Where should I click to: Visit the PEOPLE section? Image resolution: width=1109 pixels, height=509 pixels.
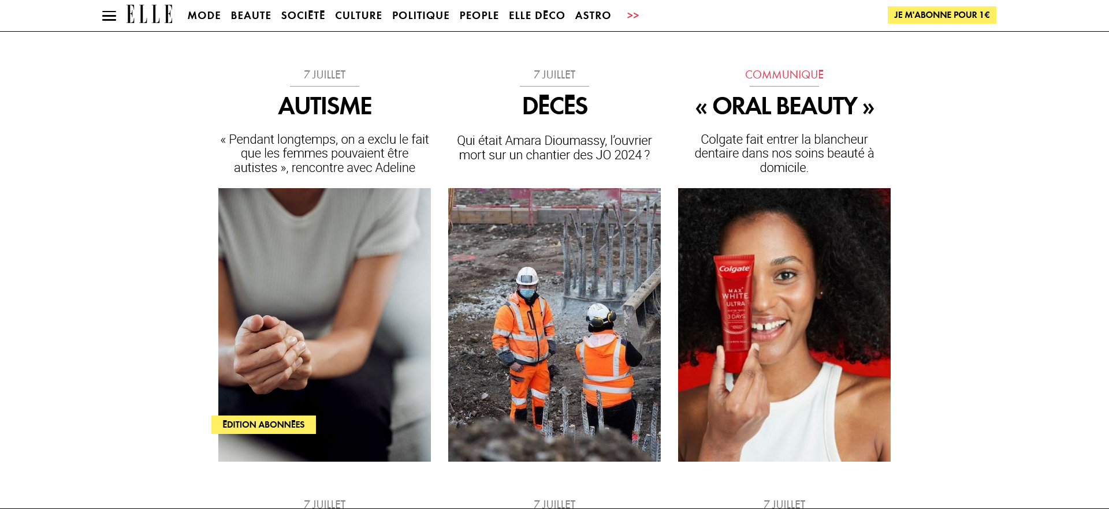pyautogui.click(x=479, y=16)
